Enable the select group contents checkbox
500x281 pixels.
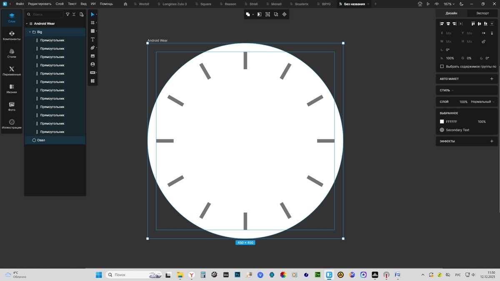(442, 67)
